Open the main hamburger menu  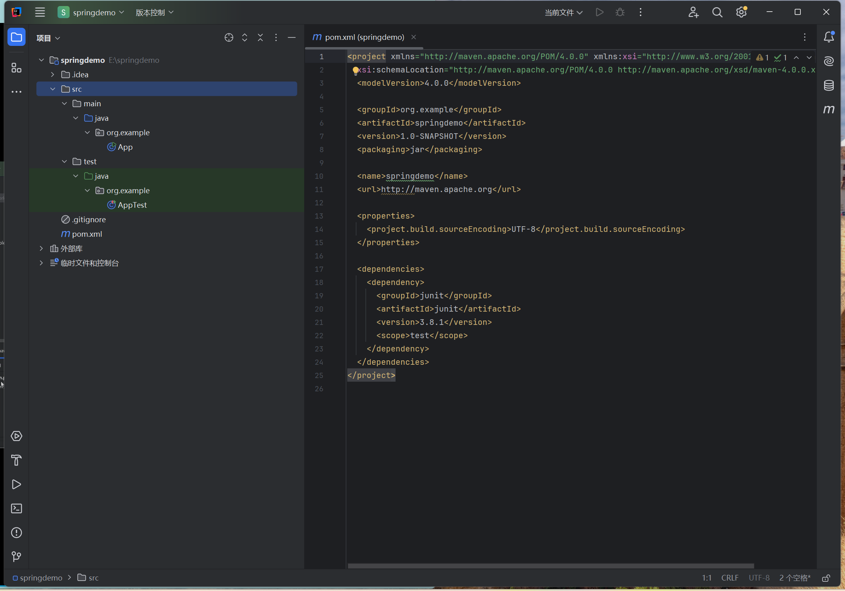tap(40, 12)
